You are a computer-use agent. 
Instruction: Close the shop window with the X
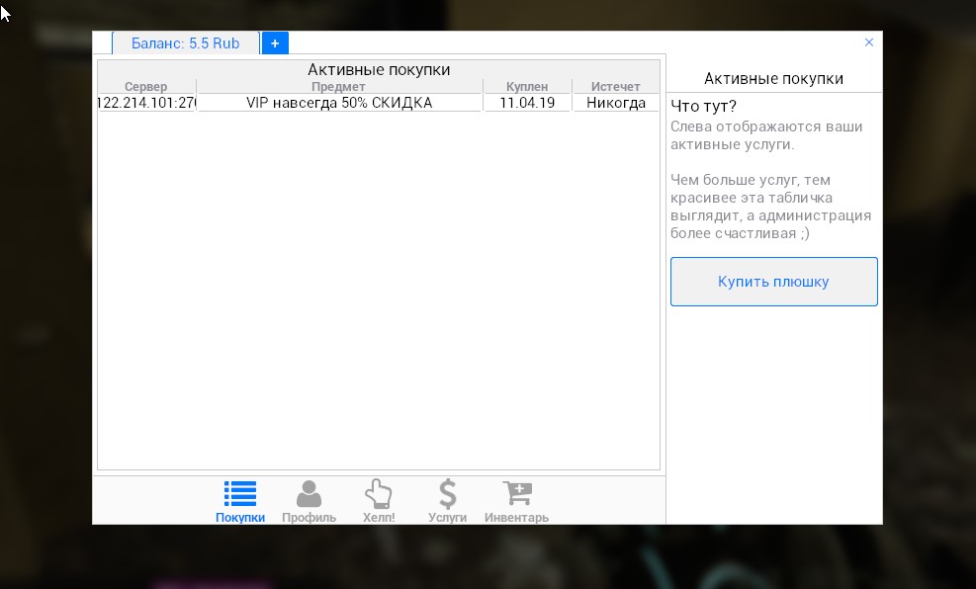[x=869, y=42]
